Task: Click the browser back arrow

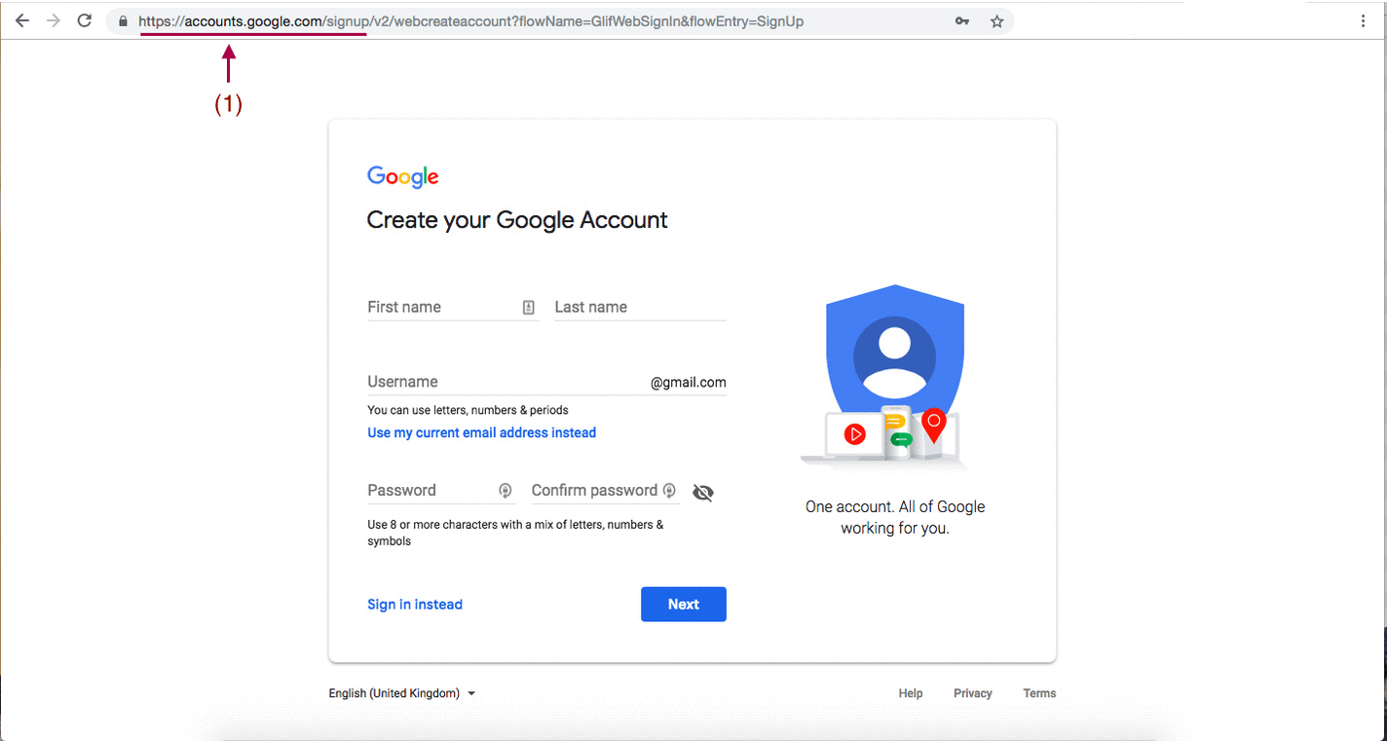Action: (22, 20)
